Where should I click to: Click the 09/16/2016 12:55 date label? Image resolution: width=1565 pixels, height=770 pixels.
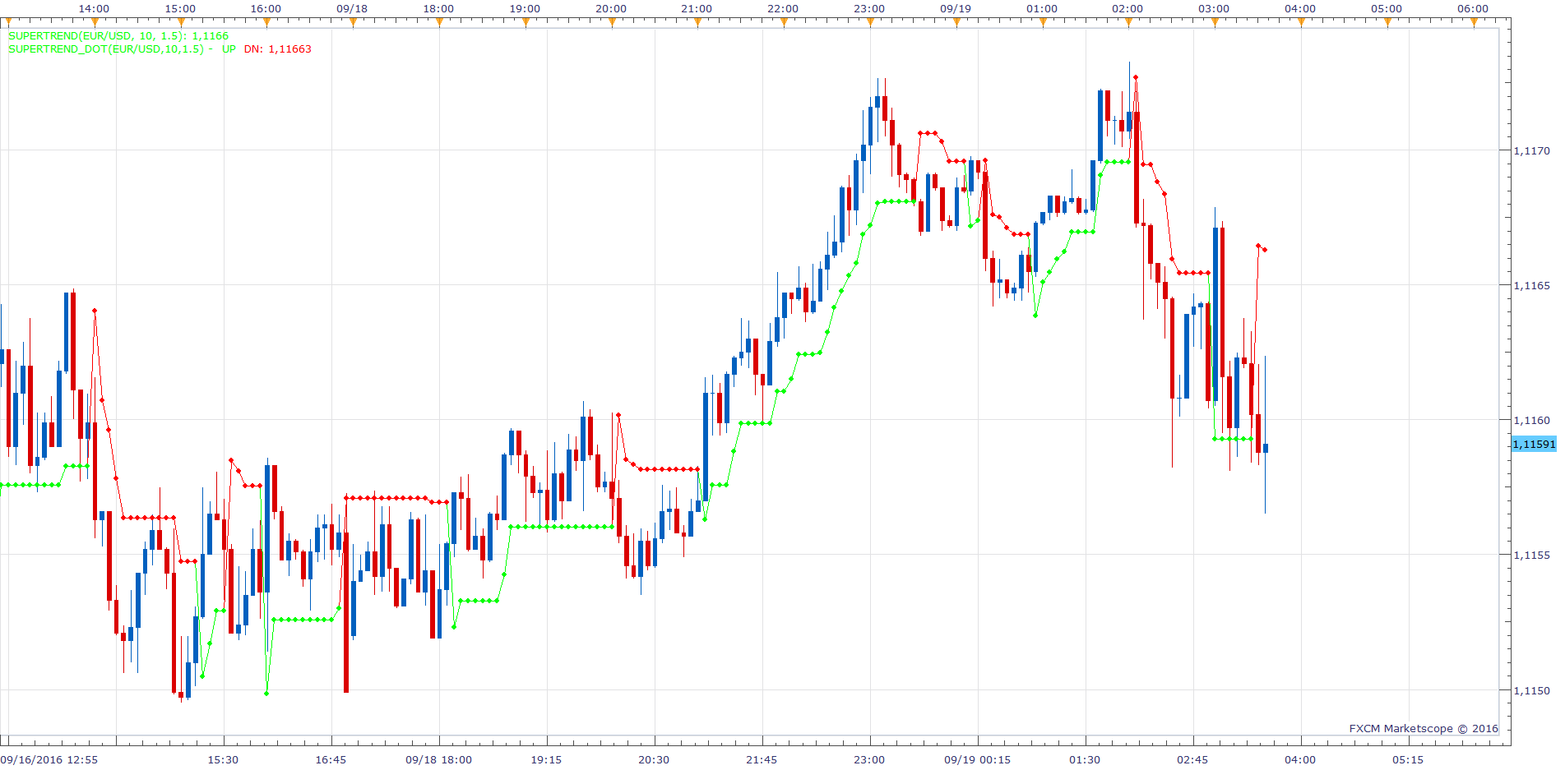(x=49, y=760)
